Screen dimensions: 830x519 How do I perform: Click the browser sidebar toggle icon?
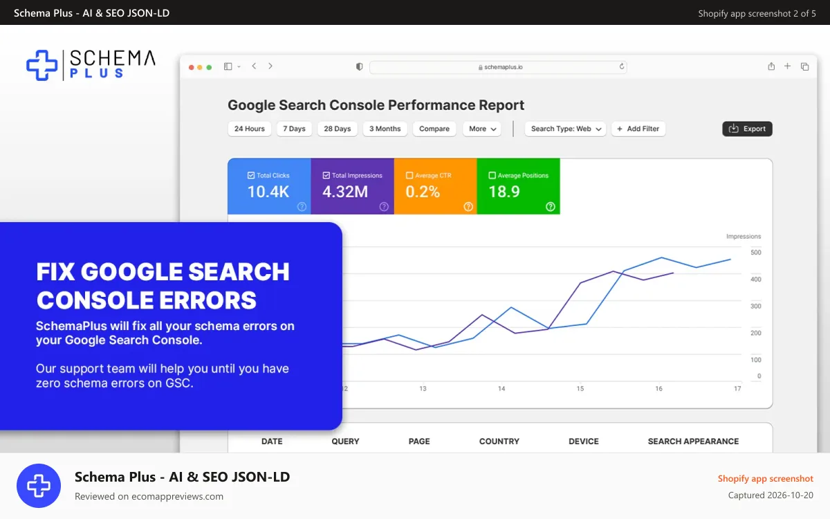tap(228, 66)
